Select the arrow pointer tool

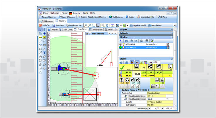[40, 29]
